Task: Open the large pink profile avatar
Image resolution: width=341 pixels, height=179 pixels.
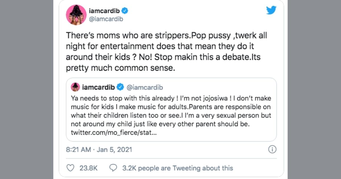Action: coord(76,15)
